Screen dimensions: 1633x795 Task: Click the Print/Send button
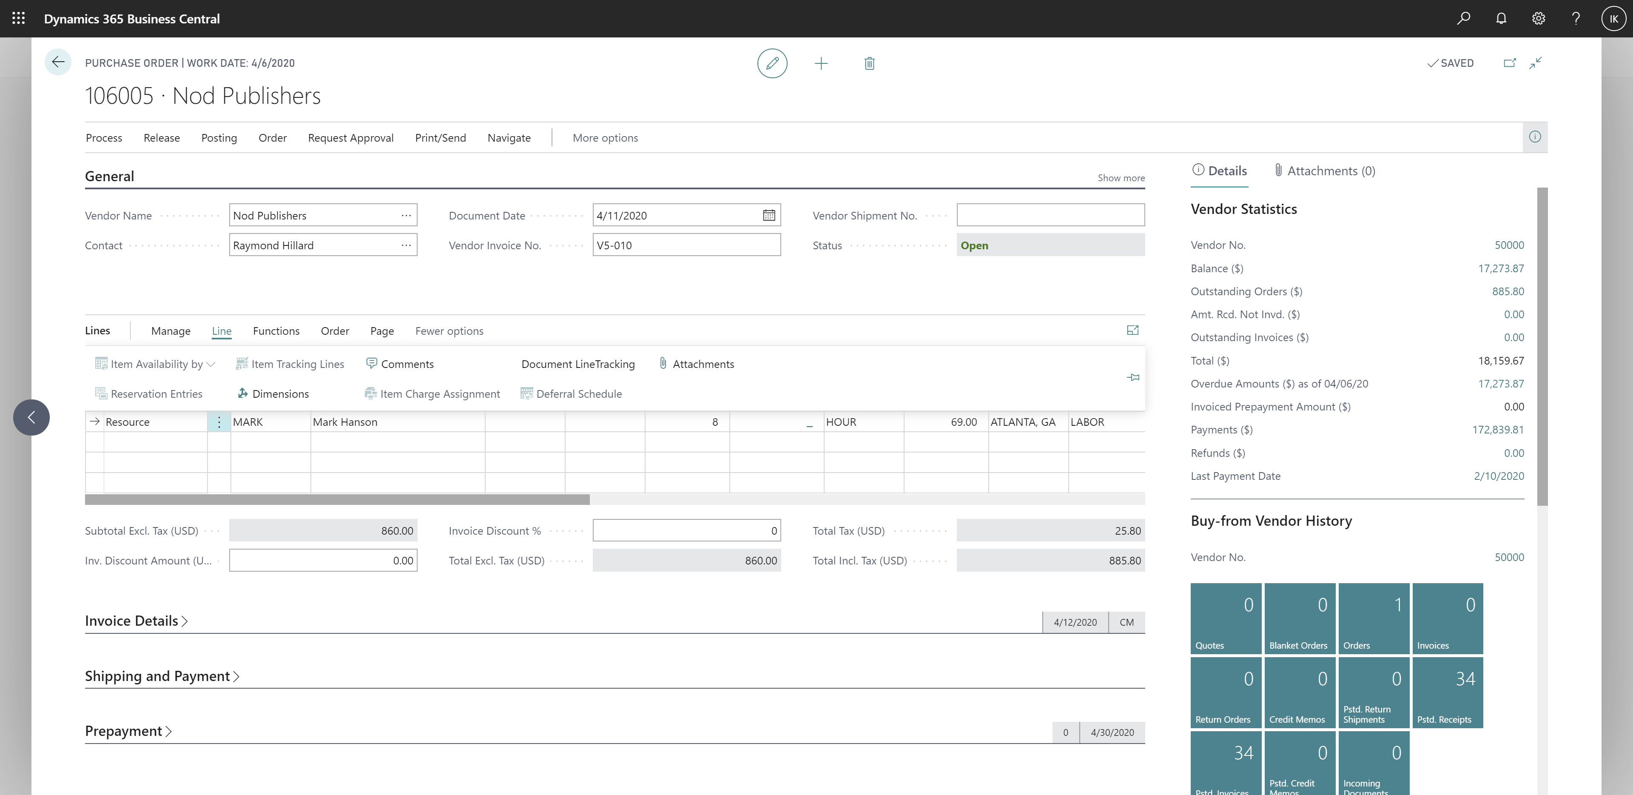pyautogui.click(x=439, y=137)
